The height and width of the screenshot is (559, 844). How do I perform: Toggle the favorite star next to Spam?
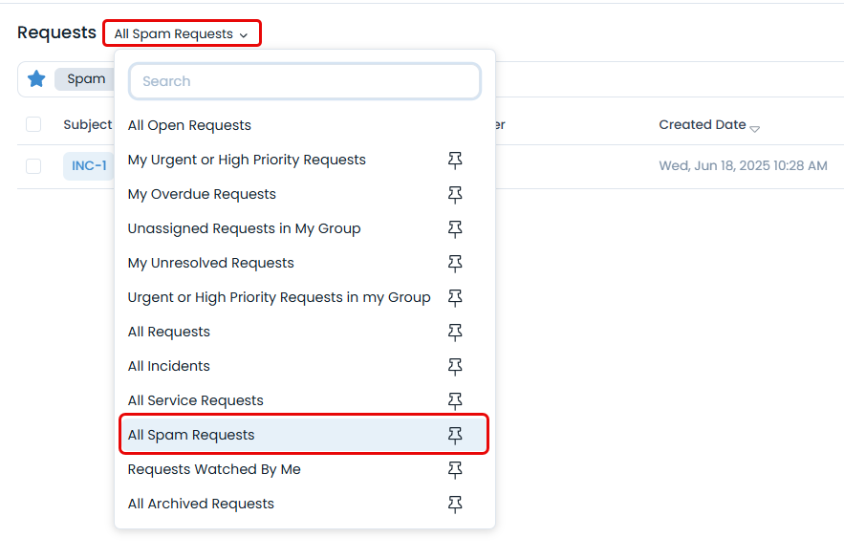(36, 78)
